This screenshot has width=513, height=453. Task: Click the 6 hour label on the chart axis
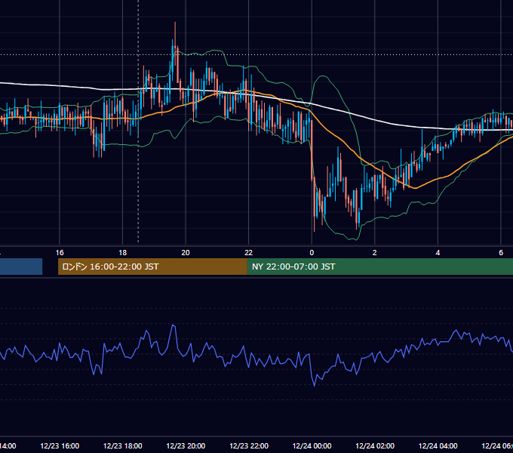click(x=501, y=253)
